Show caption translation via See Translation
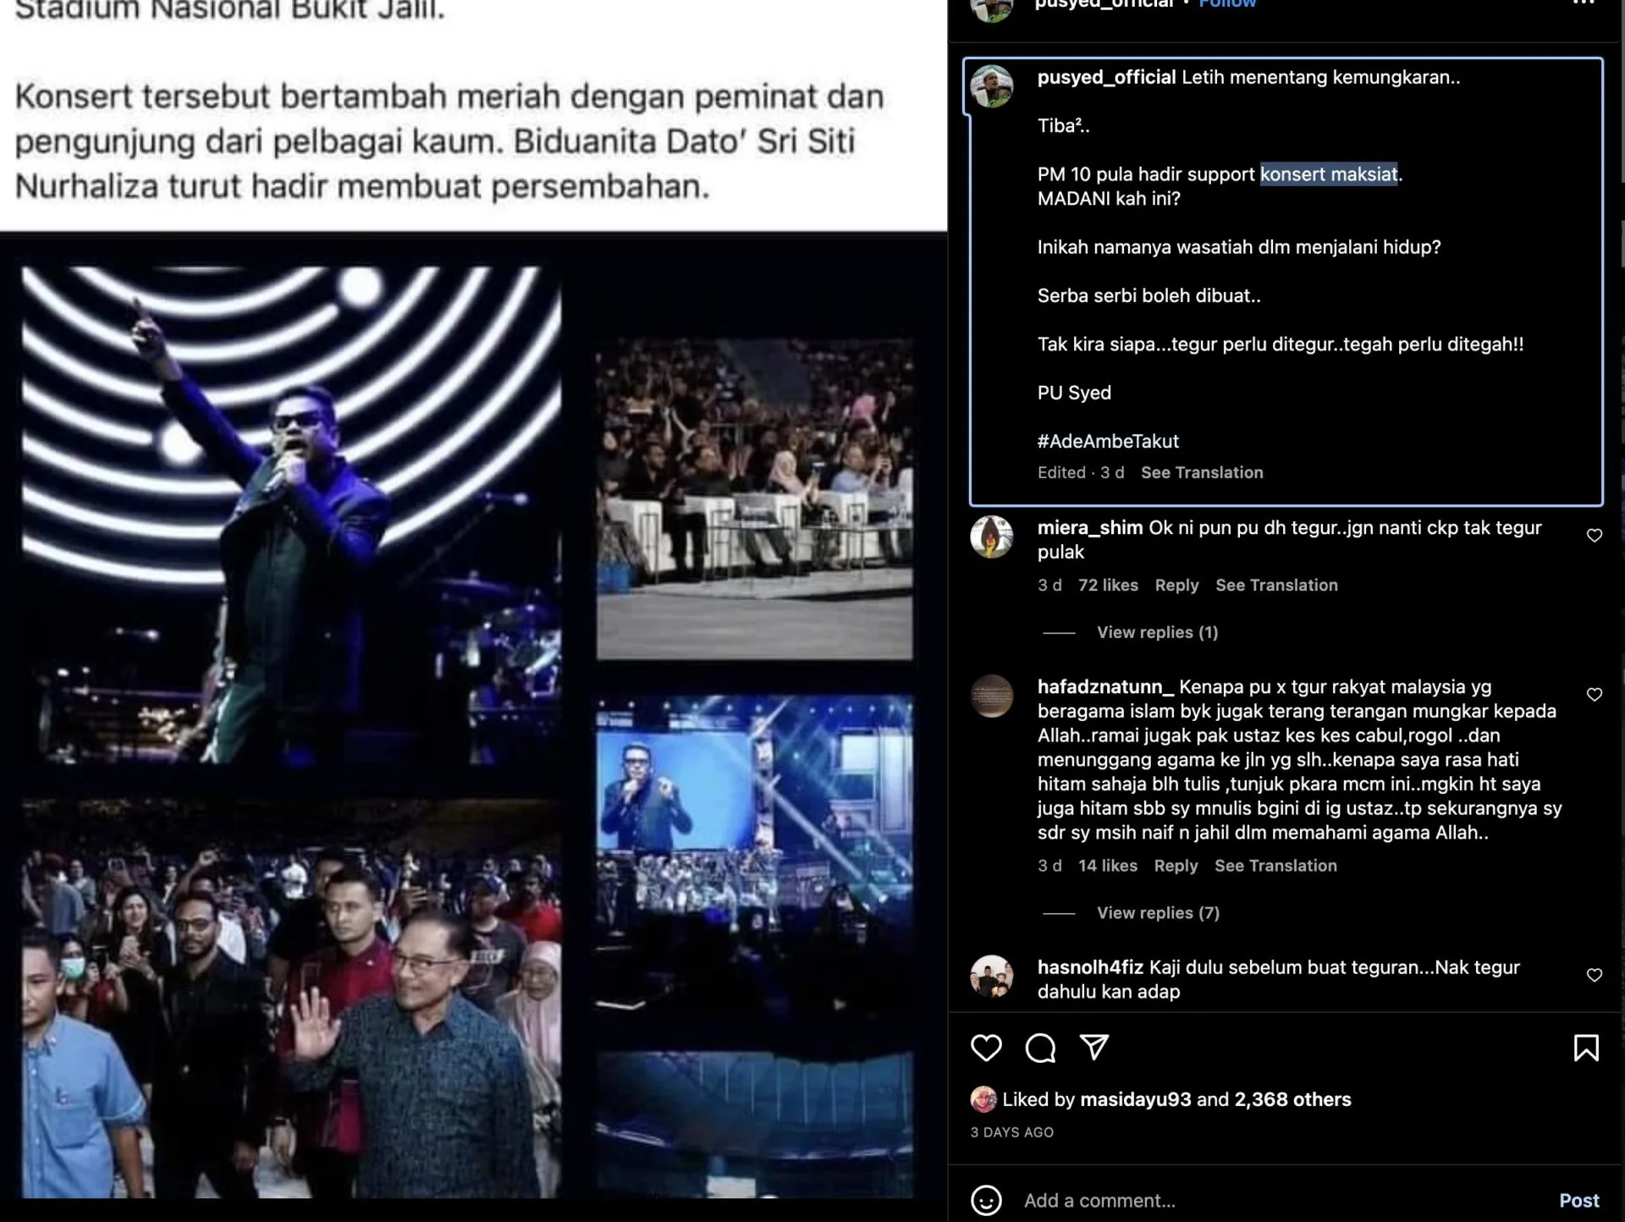 1202,472
